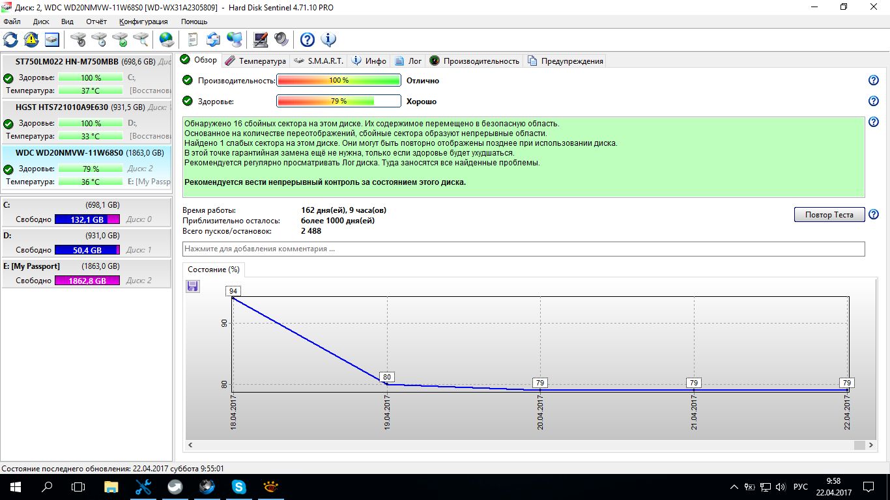
Task: Click the 94 data point label on graph
Action: pos(233,291)
